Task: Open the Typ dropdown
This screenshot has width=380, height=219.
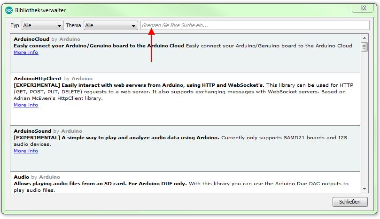Action: pyautogui.click(x=42, y=25)
